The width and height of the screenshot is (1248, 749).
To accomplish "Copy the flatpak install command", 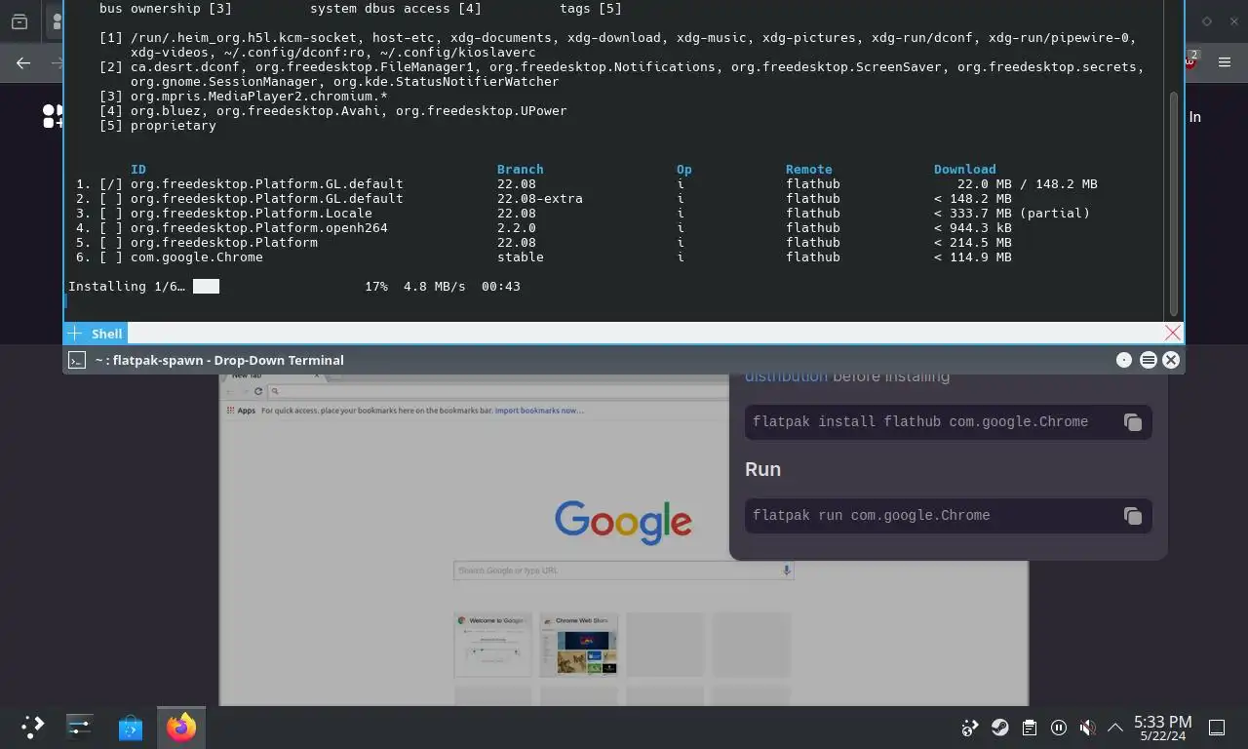I will click(1132, 422).
